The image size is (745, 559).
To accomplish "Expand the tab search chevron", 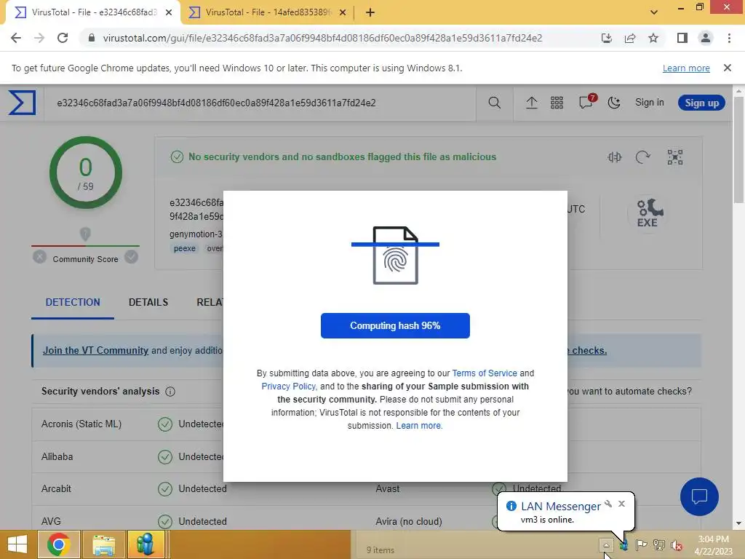I will tap(654, 12).
